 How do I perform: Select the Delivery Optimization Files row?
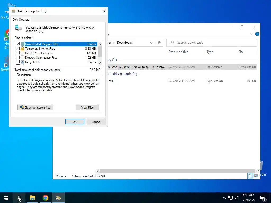point(56,57)
